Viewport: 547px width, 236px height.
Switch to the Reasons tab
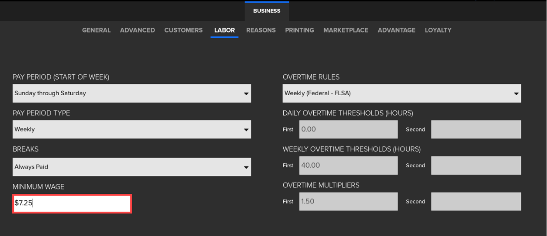tap(261, 30)
